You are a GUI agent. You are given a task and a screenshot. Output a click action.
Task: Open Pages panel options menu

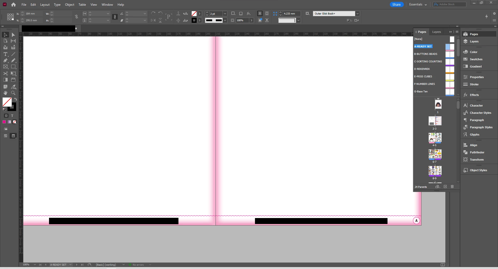click(x=457, y=32)
